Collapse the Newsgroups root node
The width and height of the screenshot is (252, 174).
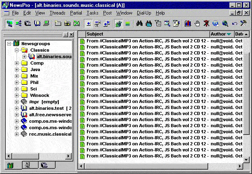[9, 44]
